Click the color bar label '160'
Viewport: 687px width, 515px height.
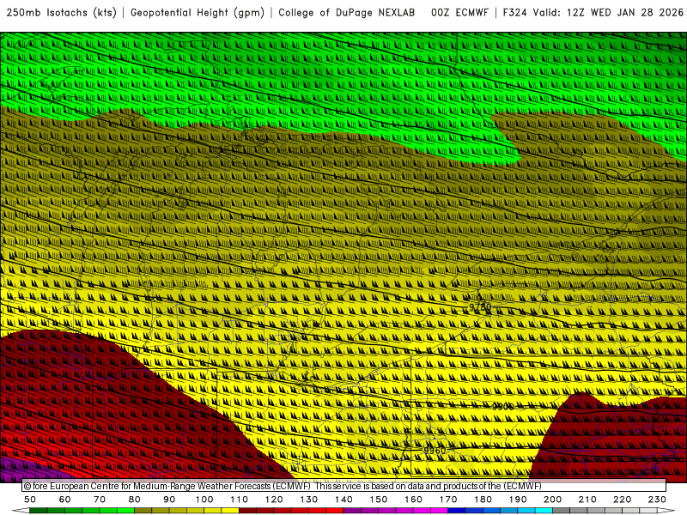point(413,500)
